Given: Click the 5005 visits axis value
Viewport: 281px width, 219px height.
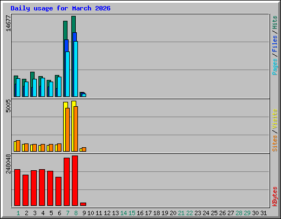Looking at the screenshot, I should click(x=8, y=106).
